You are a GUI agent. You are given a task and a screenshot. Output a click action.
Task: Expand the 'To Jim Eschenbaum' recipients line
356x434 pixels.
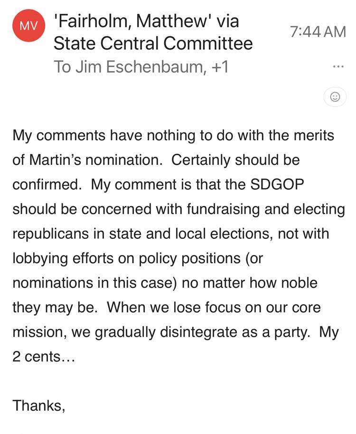point(141,66)
